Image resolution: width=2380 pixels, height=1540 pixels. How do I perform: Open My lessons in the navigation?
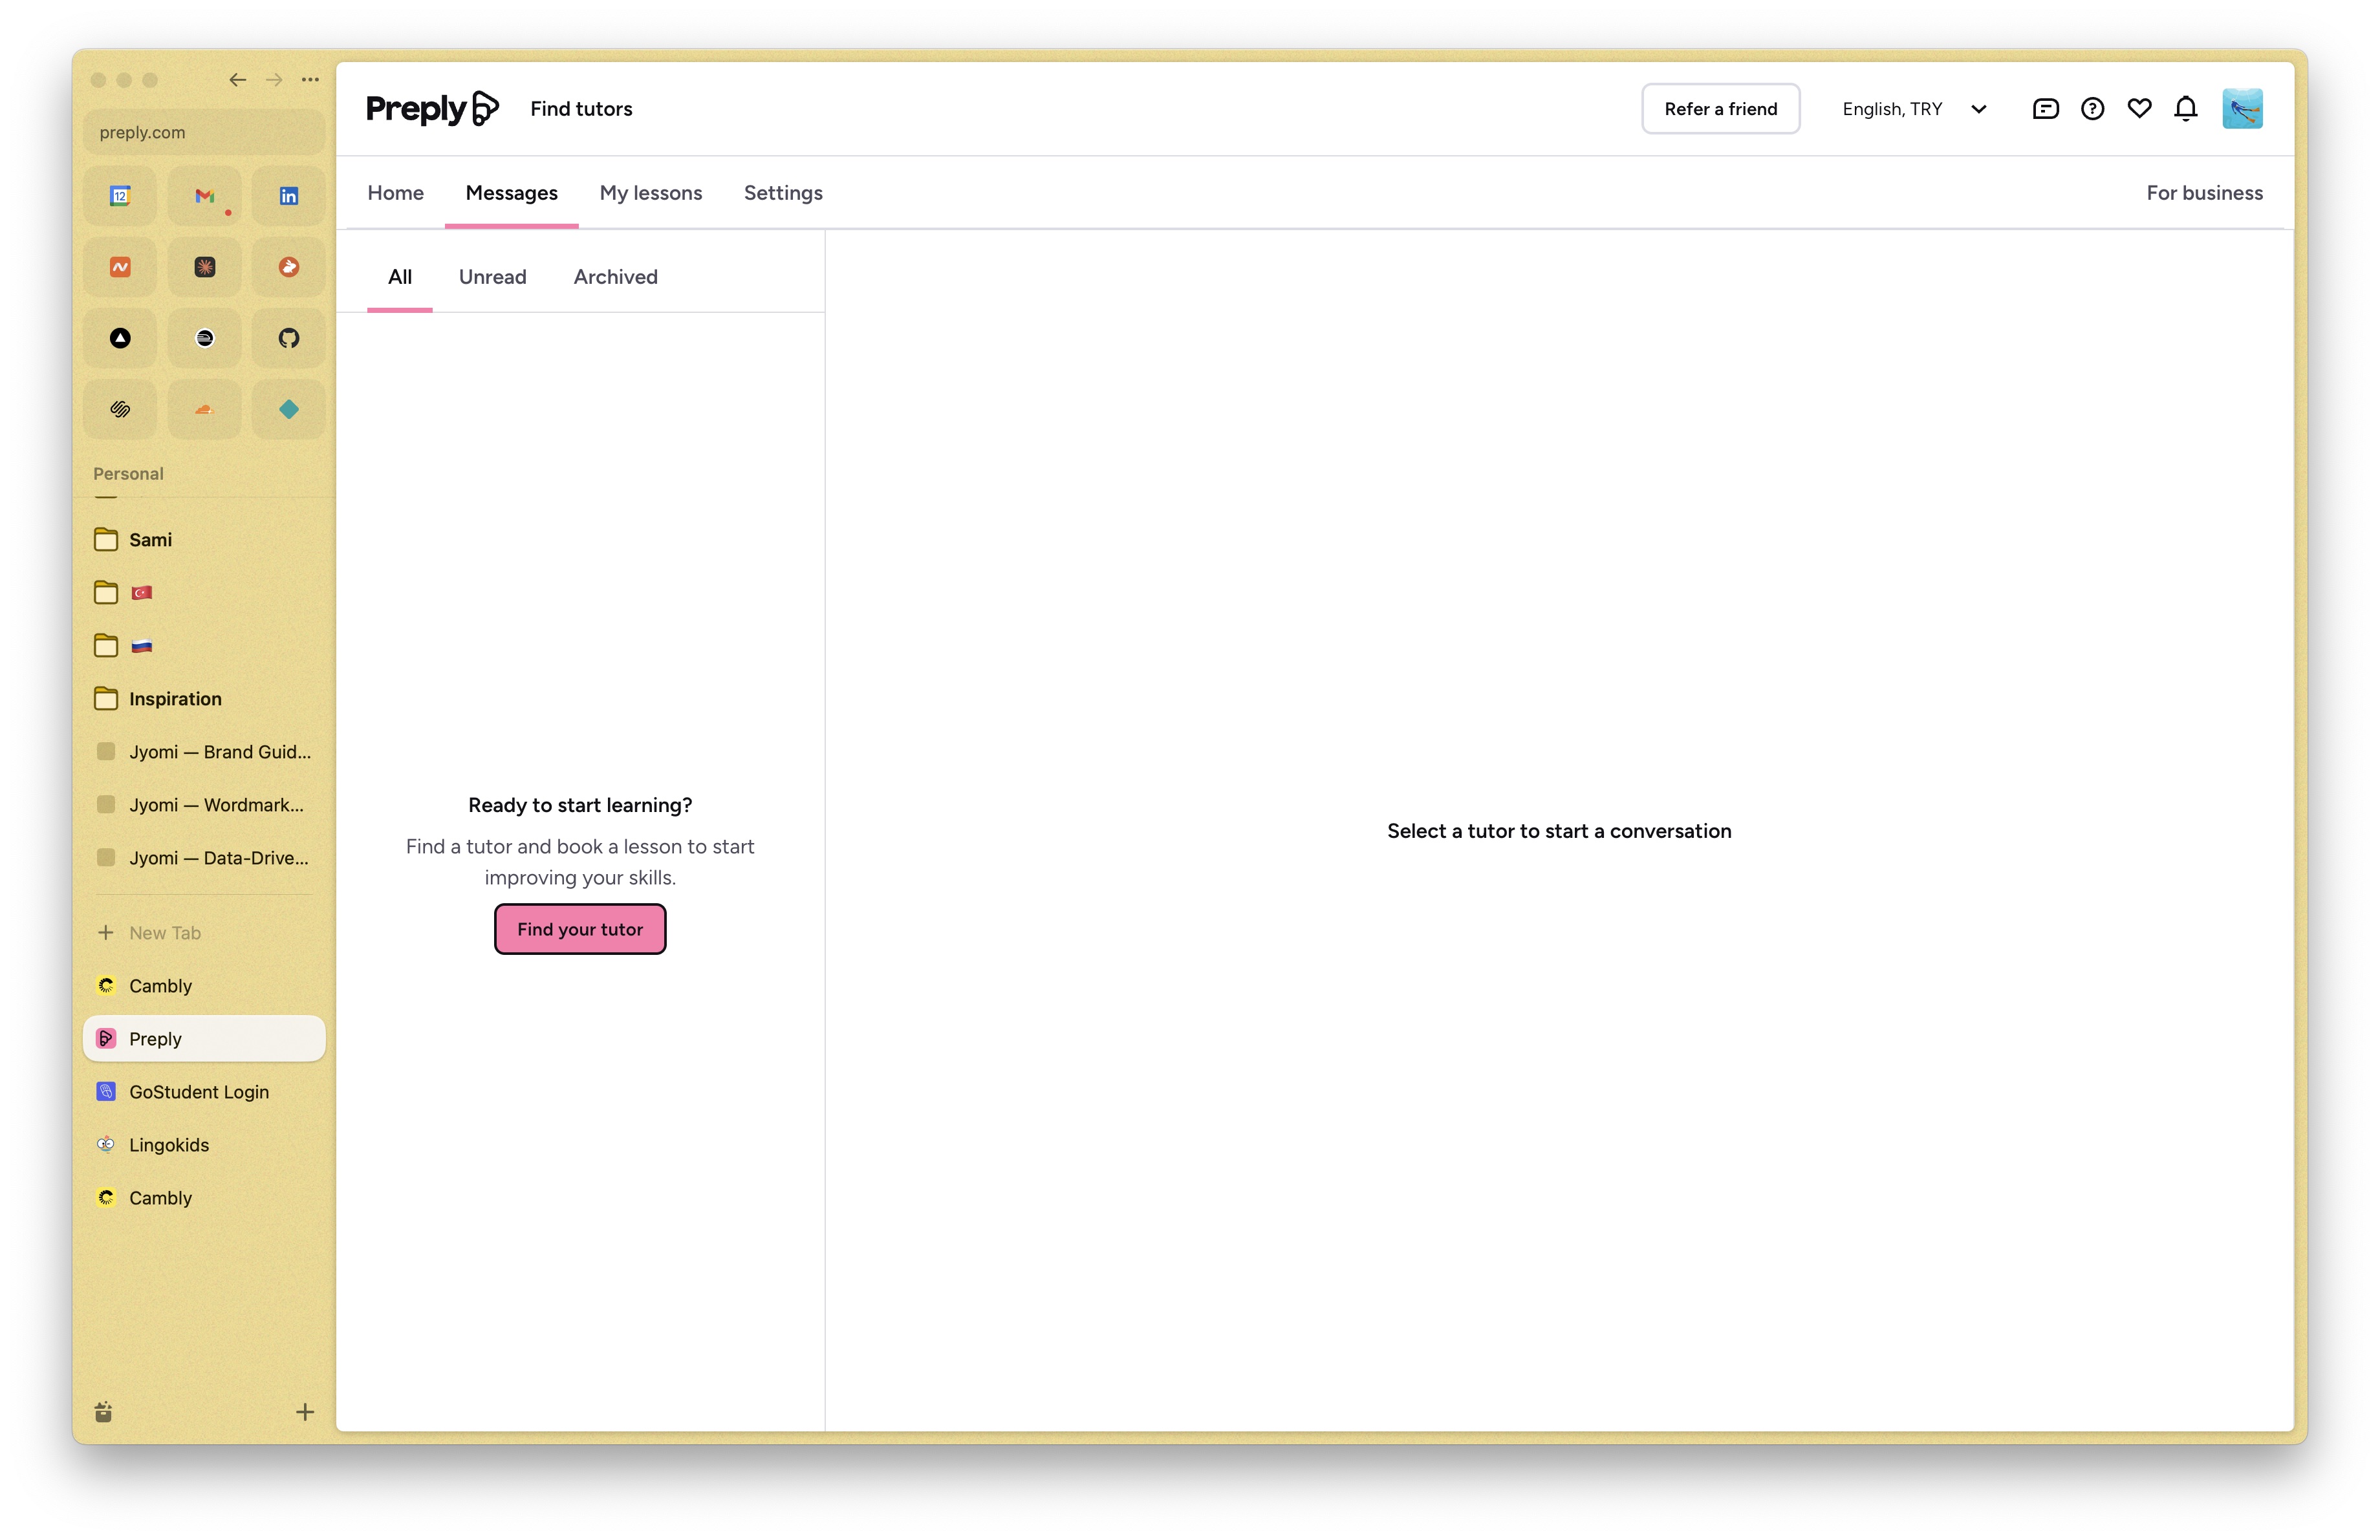[650, 193]
